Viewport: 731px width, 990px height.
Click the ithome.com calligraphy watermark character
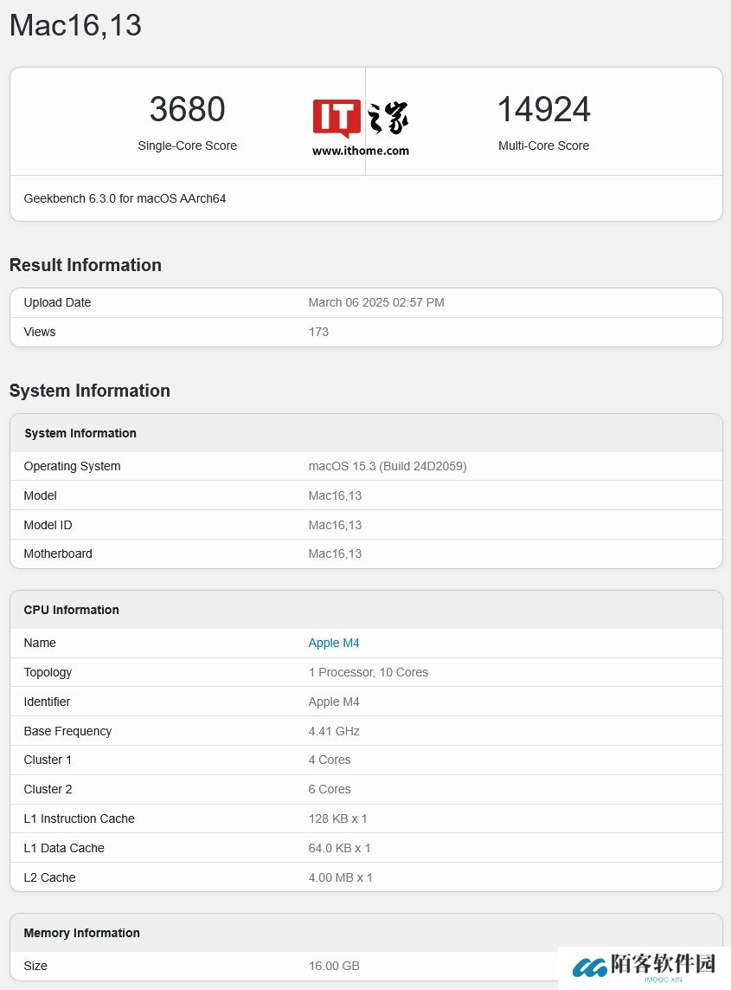click(388, 119)
